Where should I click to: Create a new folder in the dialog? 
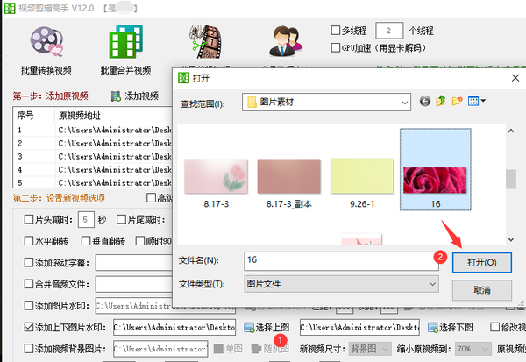click(457, 103)
